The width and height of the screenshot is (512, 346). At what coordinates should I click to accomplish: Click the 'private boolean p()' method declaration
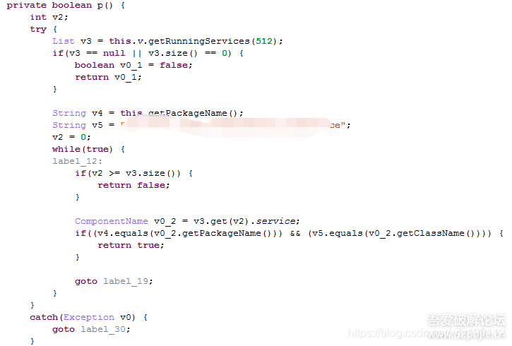point(60,5)
